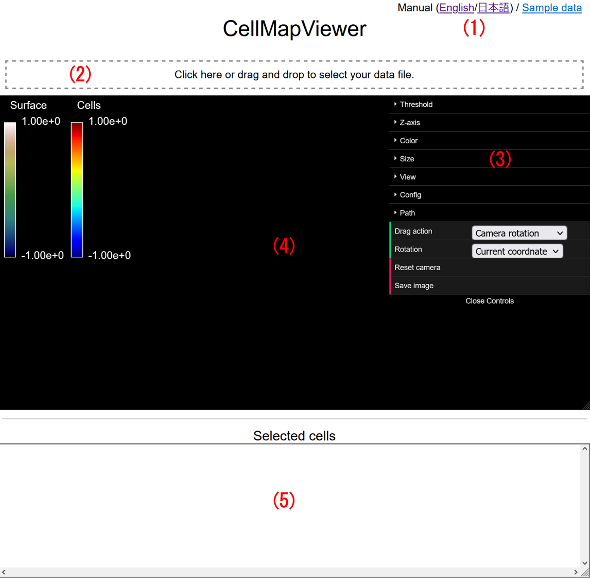590x580 pixels.
Task: Expand the View section
Action: click(407, 176)
